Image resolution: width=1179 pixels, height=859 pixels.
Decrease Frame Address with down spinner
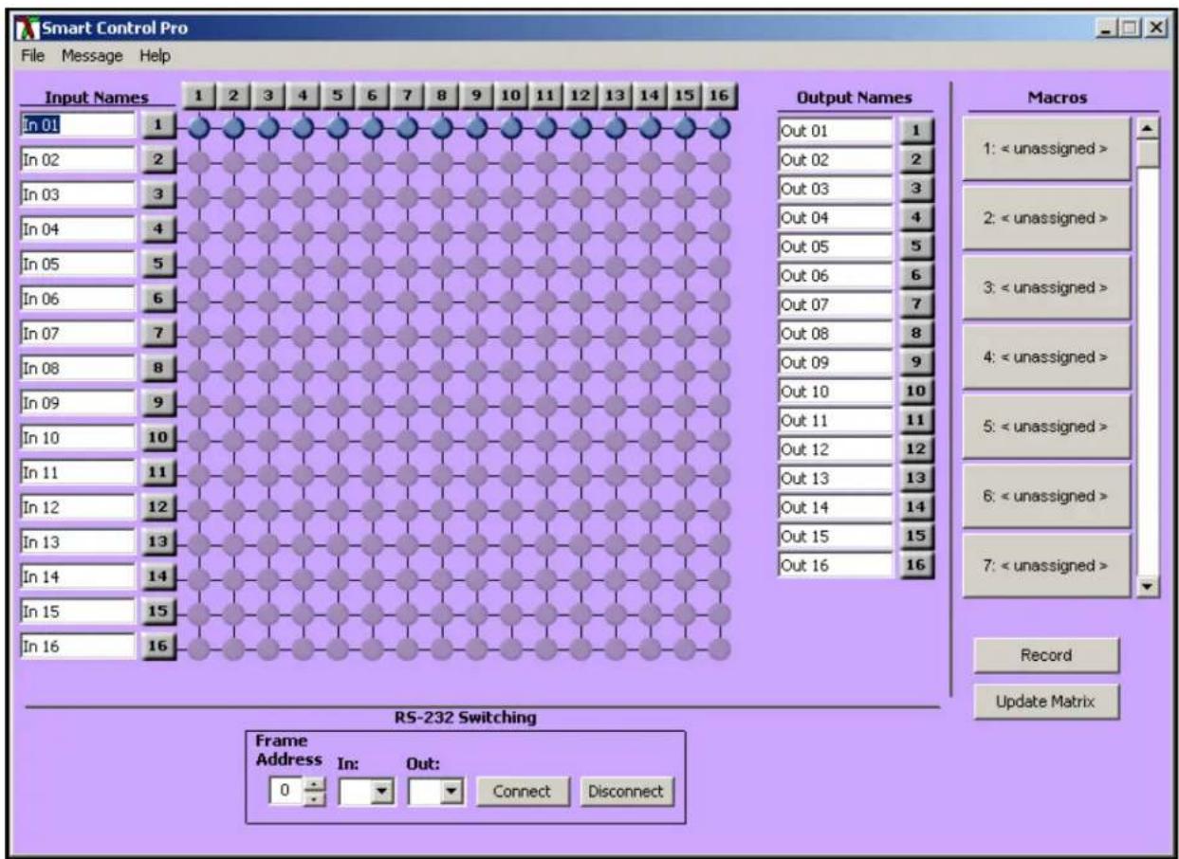click(x=317, y=798)
